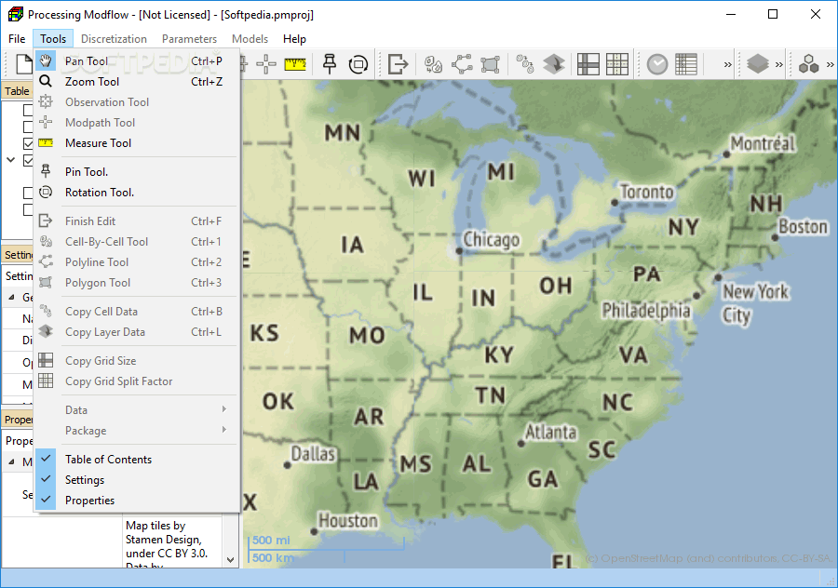Uncheck the checked box beside the collapse chevron
This screenshot has height=588, width=838.
click(x=28, y=160)
